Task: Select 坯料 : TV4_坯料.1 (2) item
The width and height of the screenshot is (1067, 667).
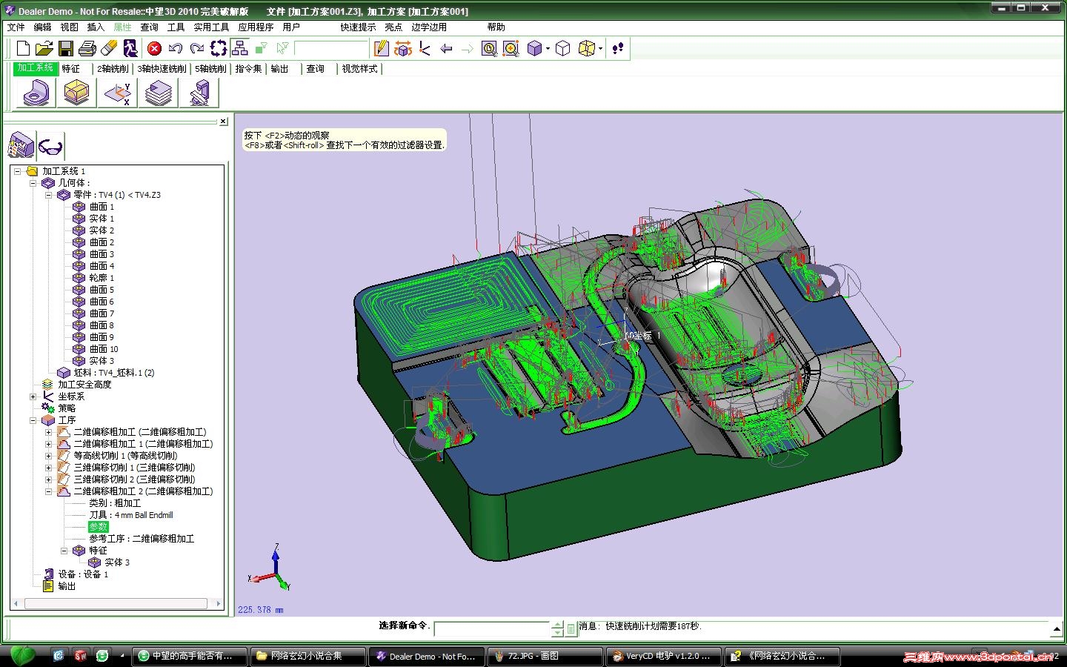Action: pos(114,373)
